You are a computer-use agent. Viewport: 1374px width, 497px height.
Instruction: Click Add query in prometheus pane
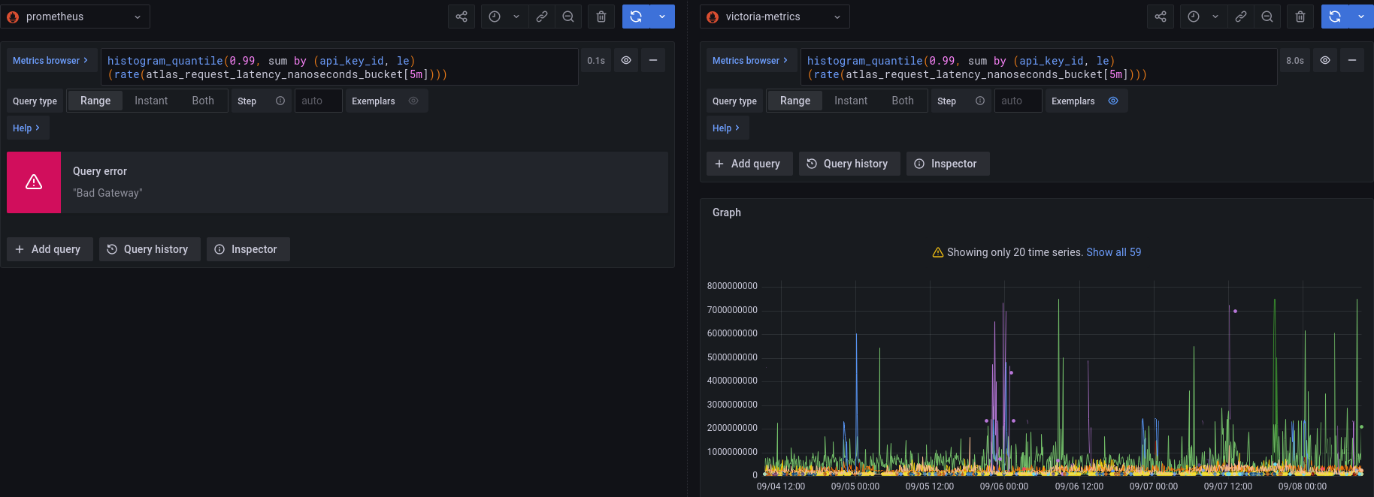coord(50,249)
